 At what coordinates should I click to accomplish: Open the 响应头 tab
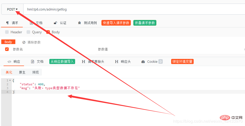tap(123, 61)
